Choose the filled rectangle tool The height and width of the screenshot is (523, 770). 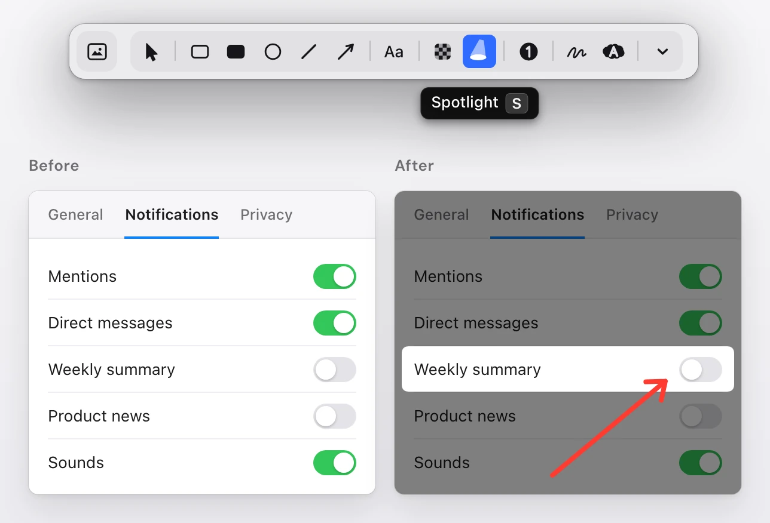(x=236, y=52)
